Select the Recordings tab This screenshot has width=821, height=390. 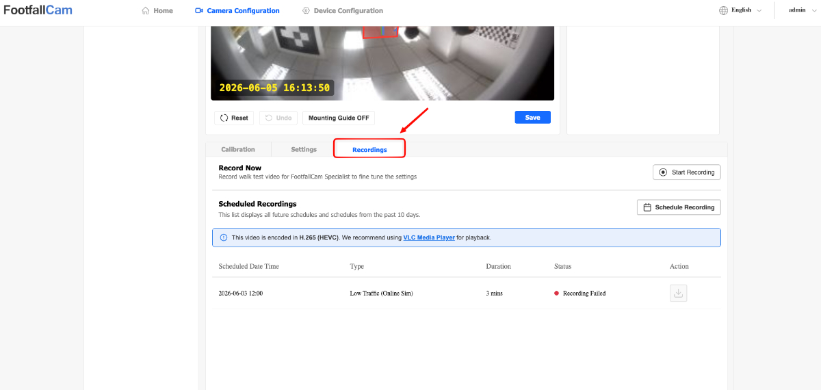(x=369, y=149)
